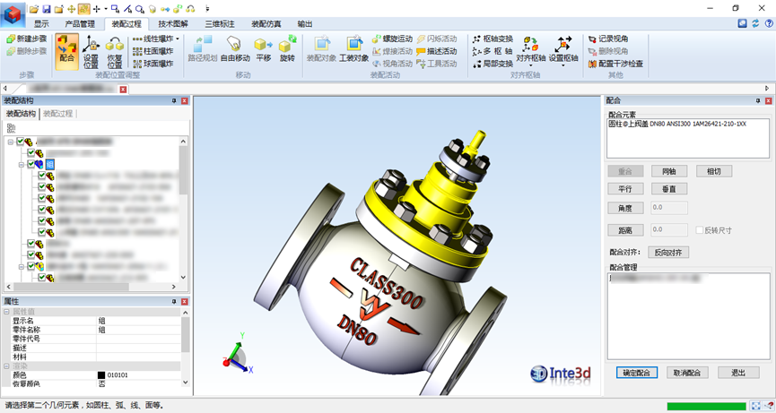Click the refresh arrows icon near help

tap(755, 22)
